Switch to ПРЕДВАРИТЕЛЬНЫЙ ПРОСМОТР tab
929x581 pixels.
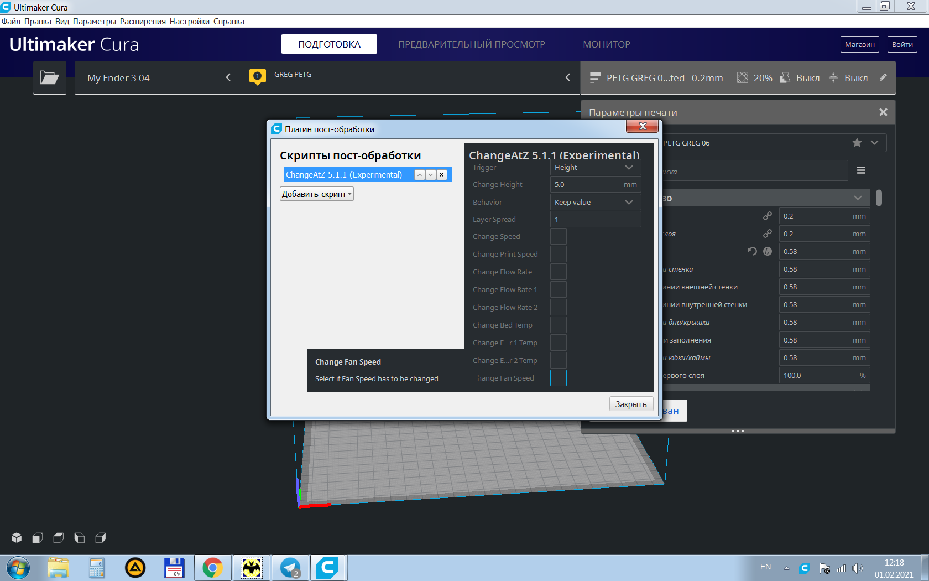coord(472,44)
